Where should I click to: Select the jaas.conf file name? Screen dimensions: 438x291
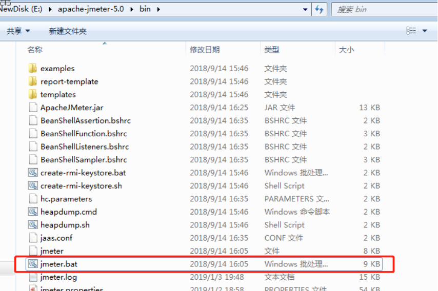[x=56, y=238]
